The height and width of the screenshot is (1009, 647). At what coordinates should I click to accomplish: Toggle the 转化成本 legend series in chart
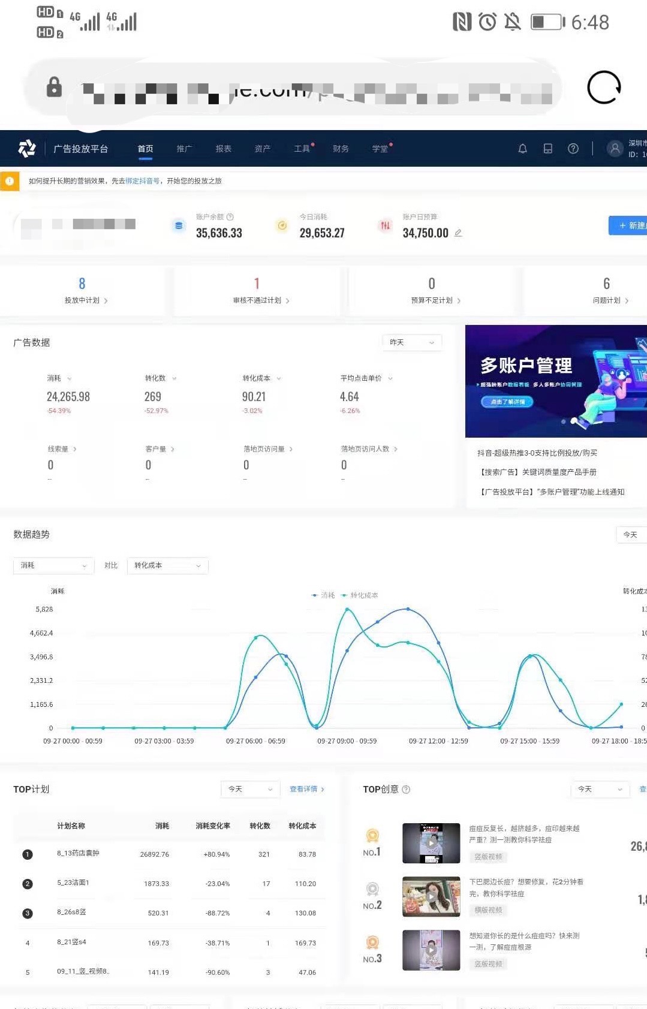359,595
